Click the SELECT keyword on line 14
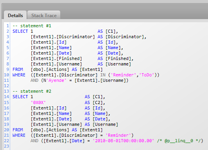This screenshot has height=150, width=208. (x=20, y=97)
